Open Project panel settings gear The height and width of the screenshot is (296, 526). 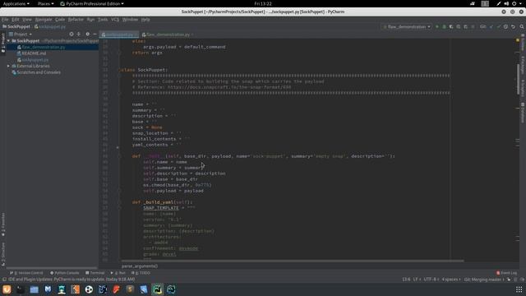[88, 34]
